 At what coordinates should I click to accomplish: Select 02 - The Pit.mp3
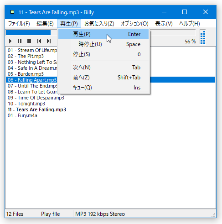point(26,56)
